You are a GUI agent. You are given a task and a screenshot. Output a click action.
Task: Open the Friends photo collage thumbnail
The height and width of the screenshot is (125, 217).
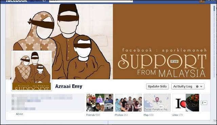pos(100,103)
